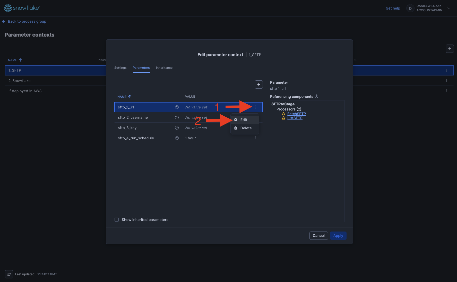Click the add parameter plus button
The image size is (457, 282).
(258, 84)
